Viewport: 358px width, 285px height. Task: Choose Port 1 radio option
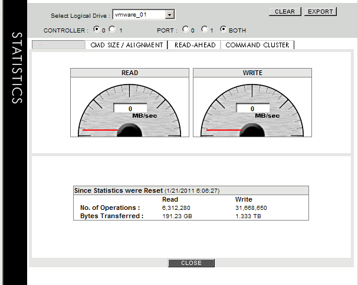pyautogui.click(x=204, y=29)
